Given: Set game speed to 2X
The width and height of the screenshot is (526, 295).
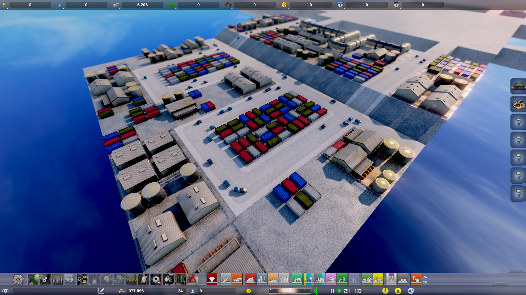Looking at the screenshot, I should pyautogui.click(x=347, y=291).
